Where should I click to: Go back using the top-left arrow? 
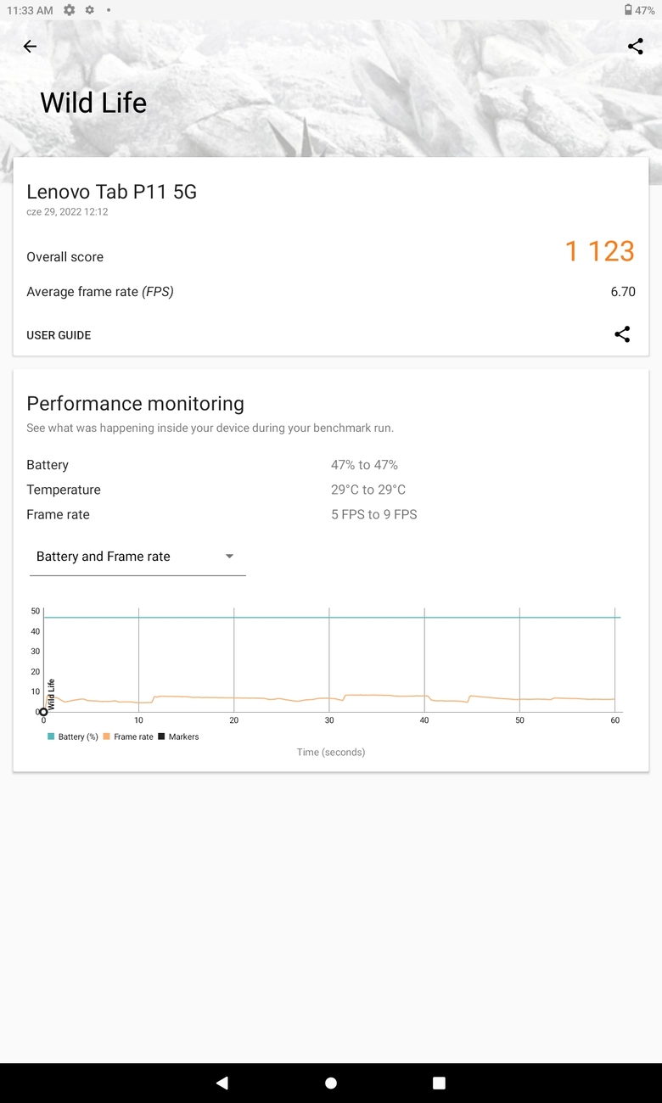(30, 47)
